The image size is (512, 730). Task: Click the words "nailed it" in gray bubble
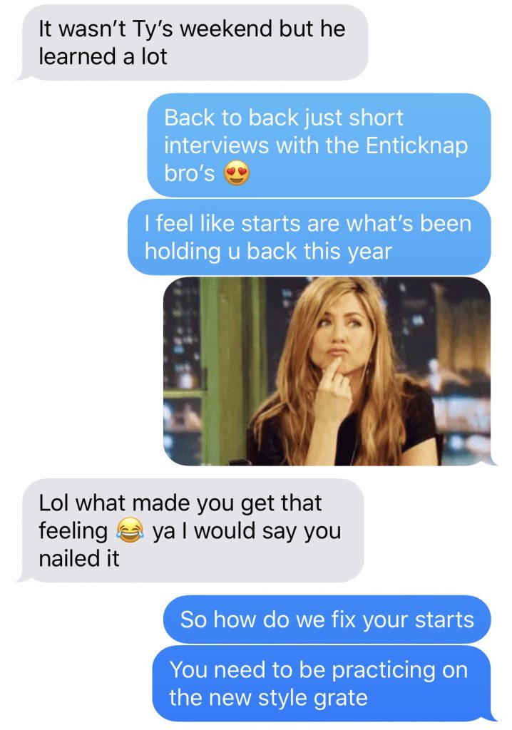coord(78,558)
